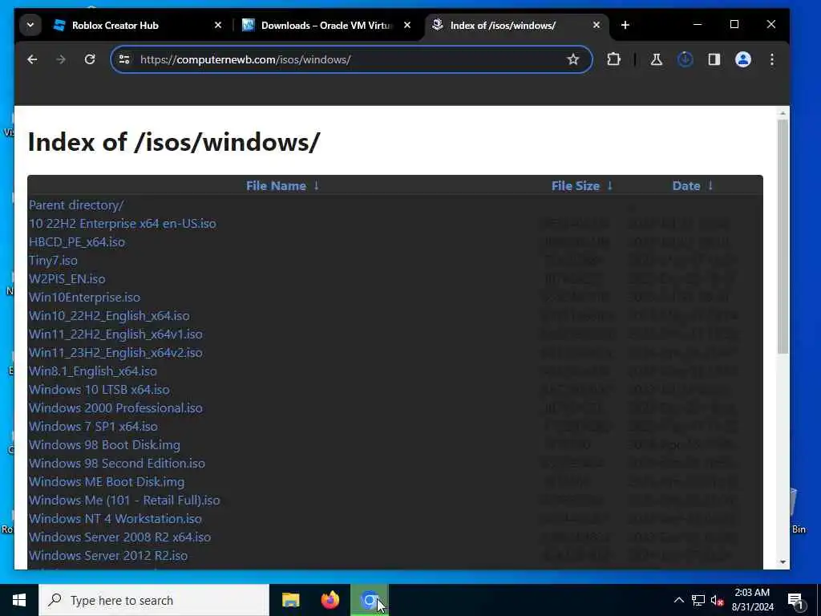Download Windows Me (101 - Retail Full).iso
Image resolution: width=821 pixels, height=616 pixels.
coord(124,500)
